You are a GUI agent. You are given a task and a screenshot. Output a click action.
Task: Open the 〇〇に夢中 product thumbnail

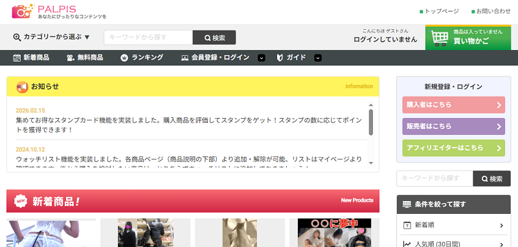(x=334, y=233)
